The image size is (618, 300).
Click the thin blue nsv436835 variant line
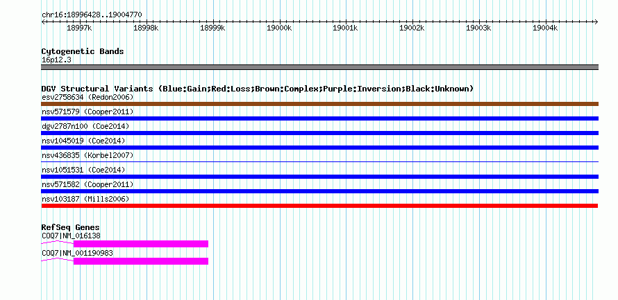coord(319,161)
